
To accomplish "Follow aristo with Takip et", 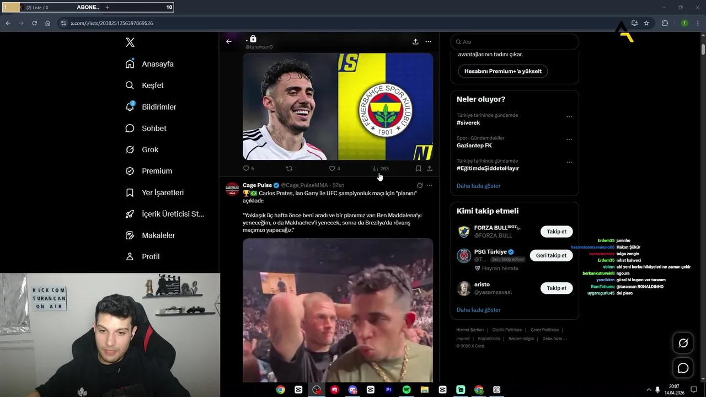I will tap(557, 288).
